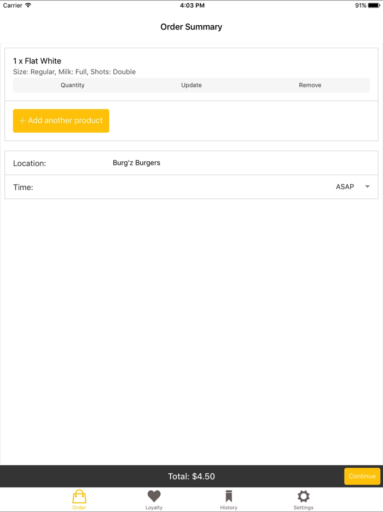383x512 pixels.
Task: Click the Quantity column header
Action: (72, 85)
